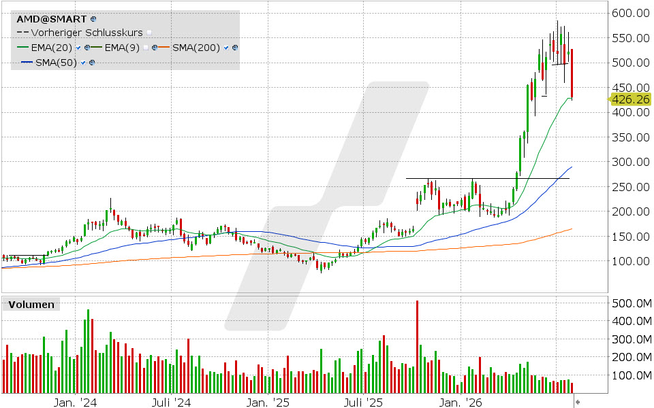
Task: Click the tallest red volume bar
Action: click(x=417, y=347)
